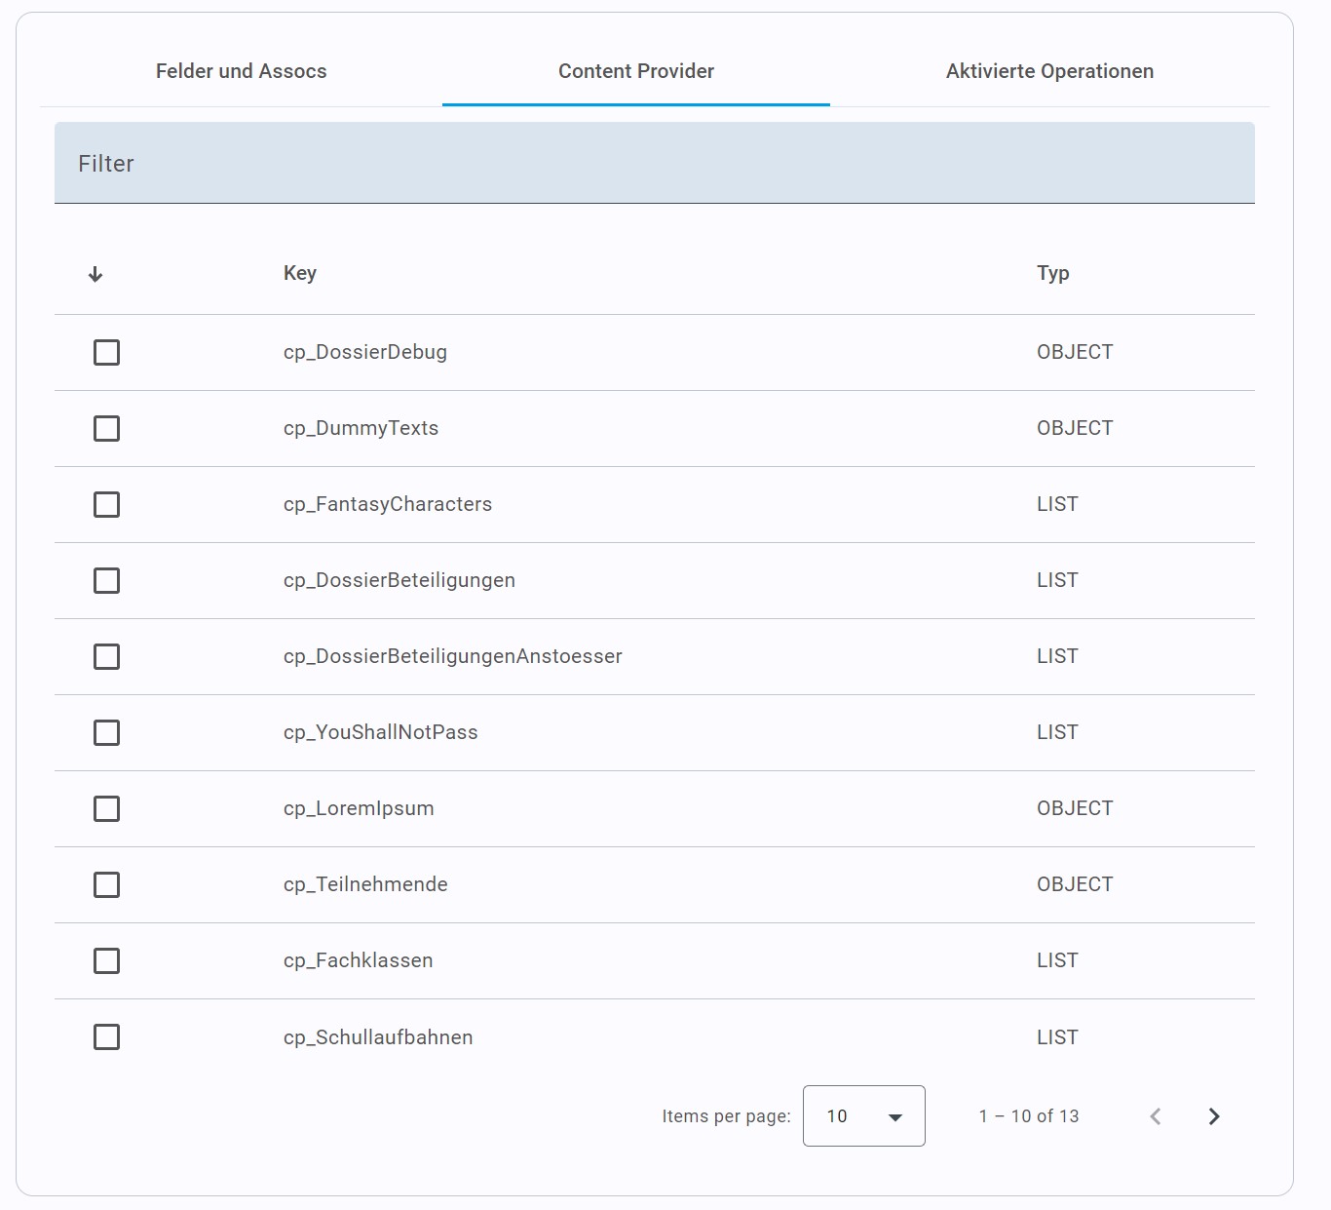Screen dimensions: 1331x1210
Task: Go to the previous page of results
Action: click(1156, 1116)
